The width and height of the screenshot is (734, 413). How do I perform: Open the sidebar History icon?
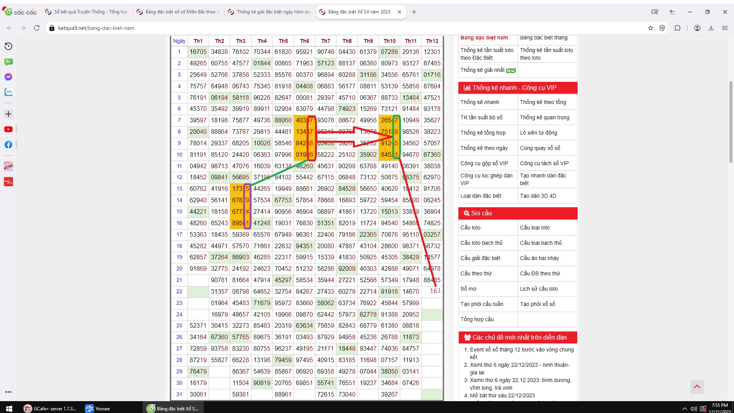point(8,46)
